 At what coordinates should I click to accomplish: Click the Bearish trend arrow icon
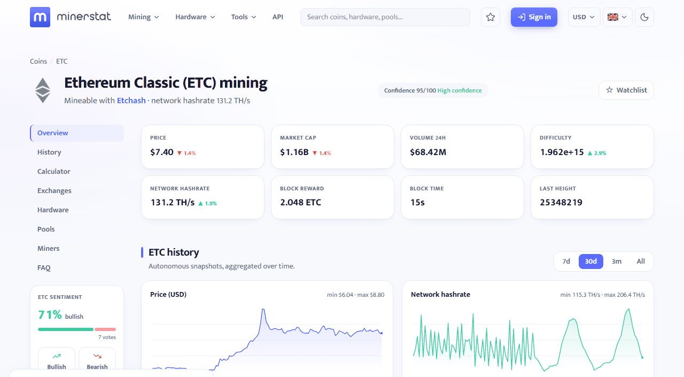click(x=97, y=356)
